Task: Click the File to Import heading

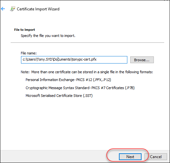Action: click(x=25, y=30)
